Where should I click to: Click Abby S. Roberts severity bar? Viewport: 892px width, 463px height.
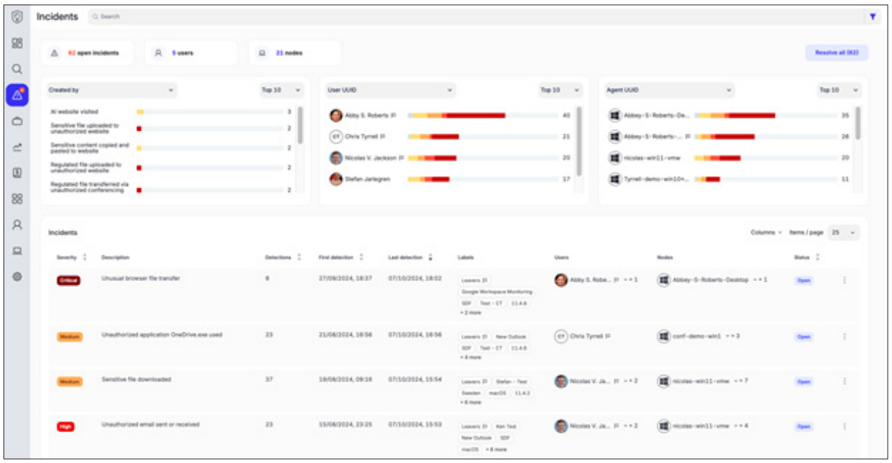(456, 115)
